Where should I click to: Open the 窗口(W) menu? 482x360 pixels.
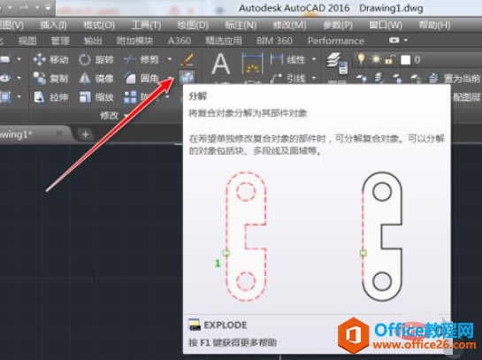click(x=386, y=26)
